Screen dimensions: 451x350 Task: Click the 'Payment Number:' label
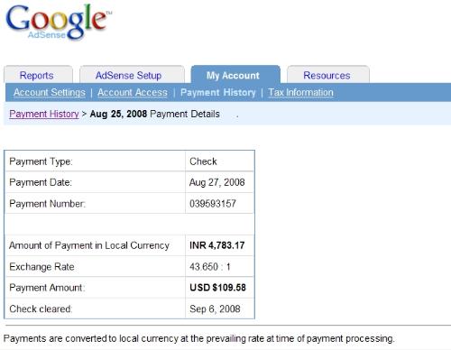click(48, 204)
